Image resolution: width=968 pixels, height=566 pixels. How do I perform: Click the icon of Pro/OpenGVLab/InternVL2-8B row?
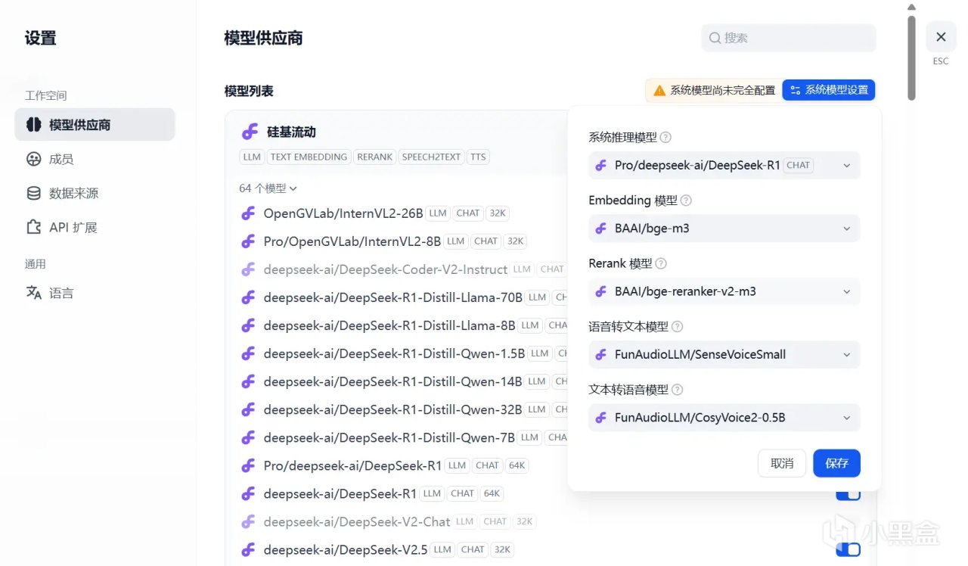point(248,241)
